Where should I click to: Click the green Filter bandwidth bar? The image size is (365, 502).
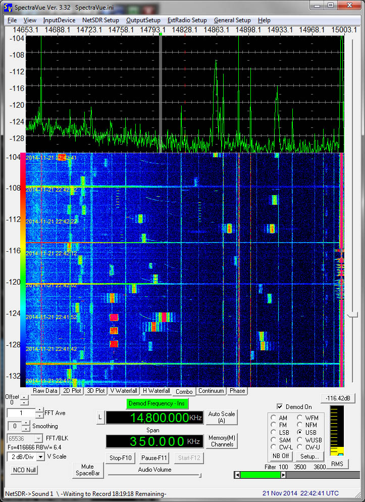[260, 475]
